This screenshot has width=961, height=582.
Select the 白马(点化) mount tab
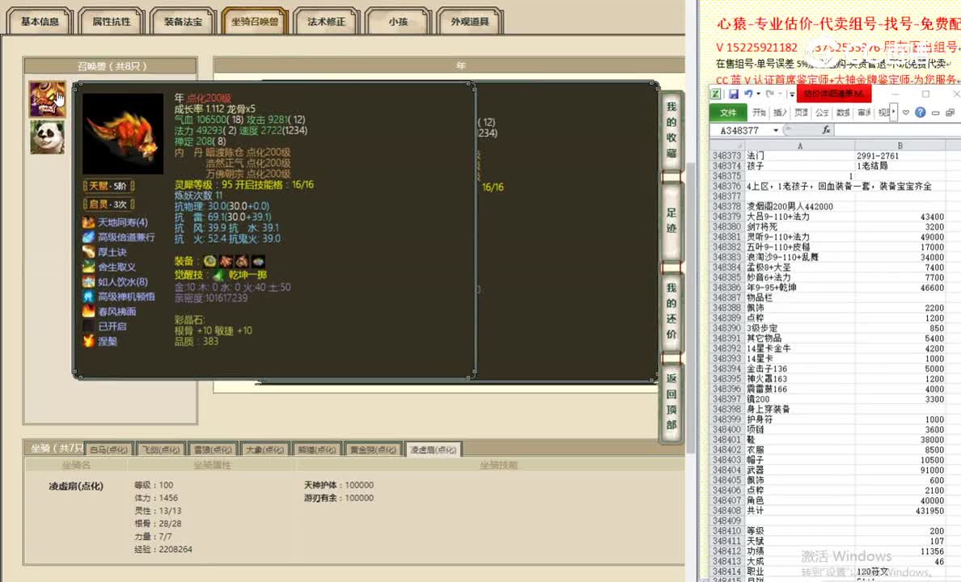pos(108,449)
